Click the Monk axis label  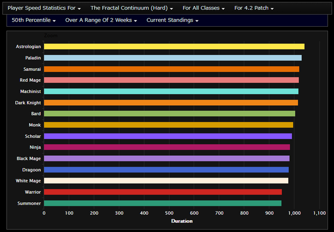35,125
